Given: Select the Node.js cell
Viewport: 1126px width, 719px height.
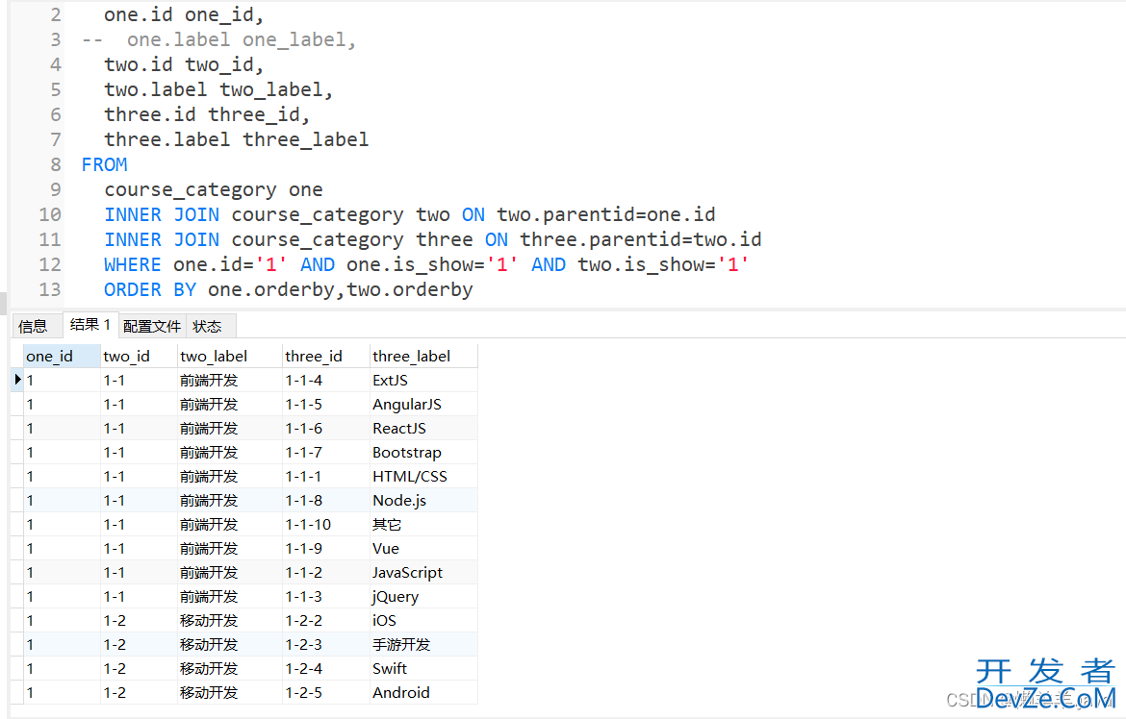Looking at the screenshot, I should [x=423, y=500].
